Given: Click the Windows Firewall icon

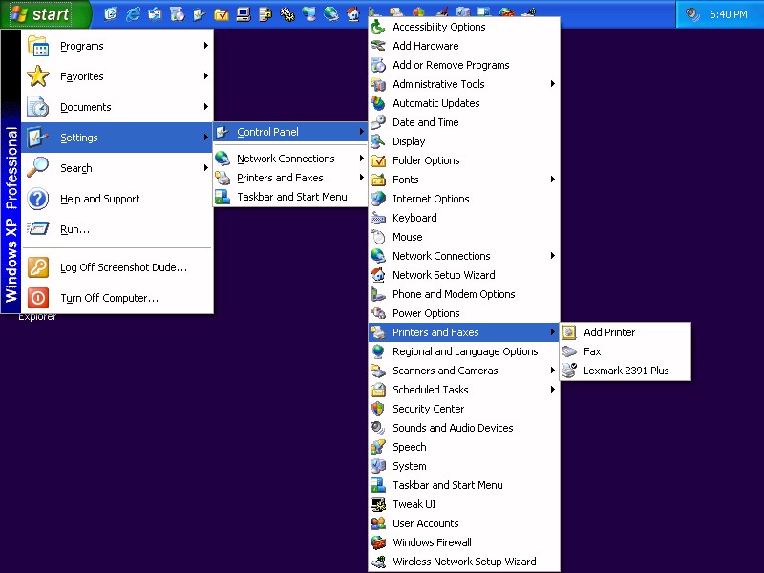Looking at the screenshot, I should pyautogui.click(x=378, y=542).
